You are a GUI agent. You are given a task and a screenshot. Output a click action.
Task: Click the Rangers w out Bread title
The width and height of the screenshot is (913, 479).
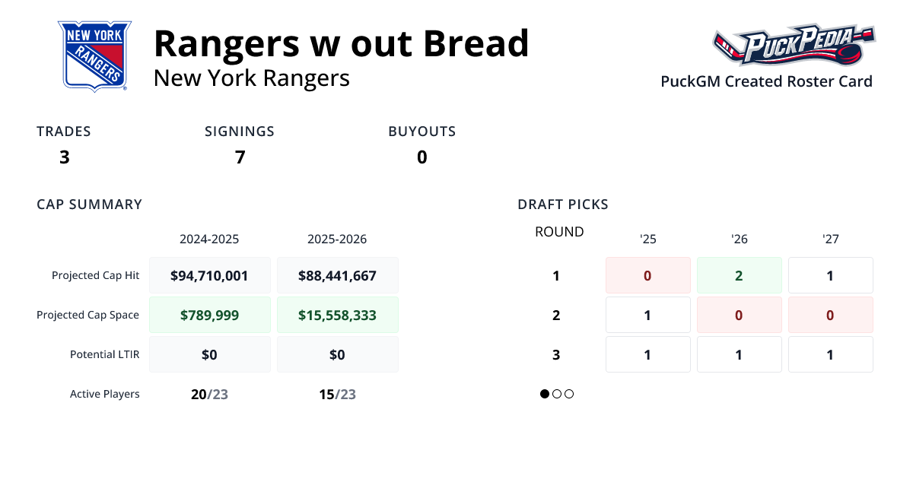pos(342,43)
